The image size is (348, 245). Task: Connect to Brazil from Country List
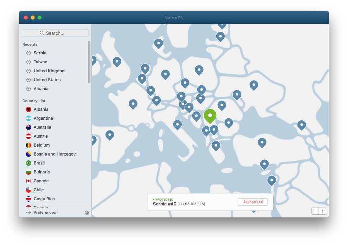point(39,163)
